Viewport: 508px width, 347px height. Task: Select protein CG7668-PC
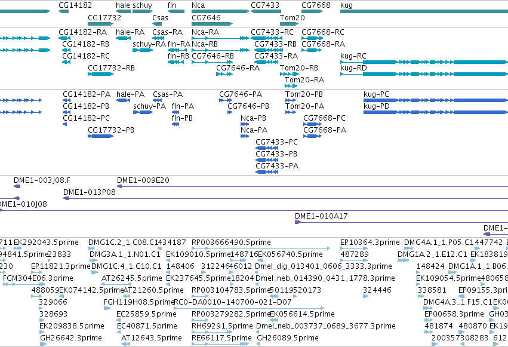325,118
